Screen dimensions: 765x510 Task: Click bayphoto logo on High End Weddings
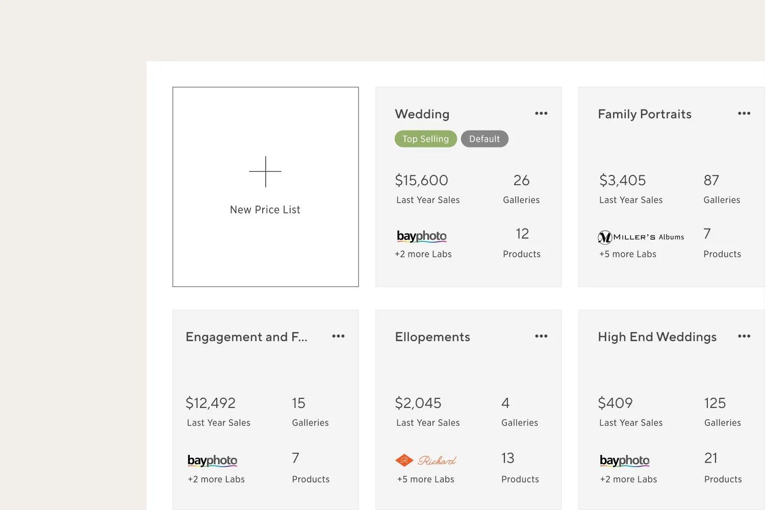625,461
